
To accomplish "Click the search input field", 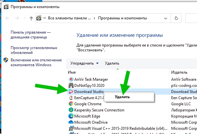I will tap(191, 18).
